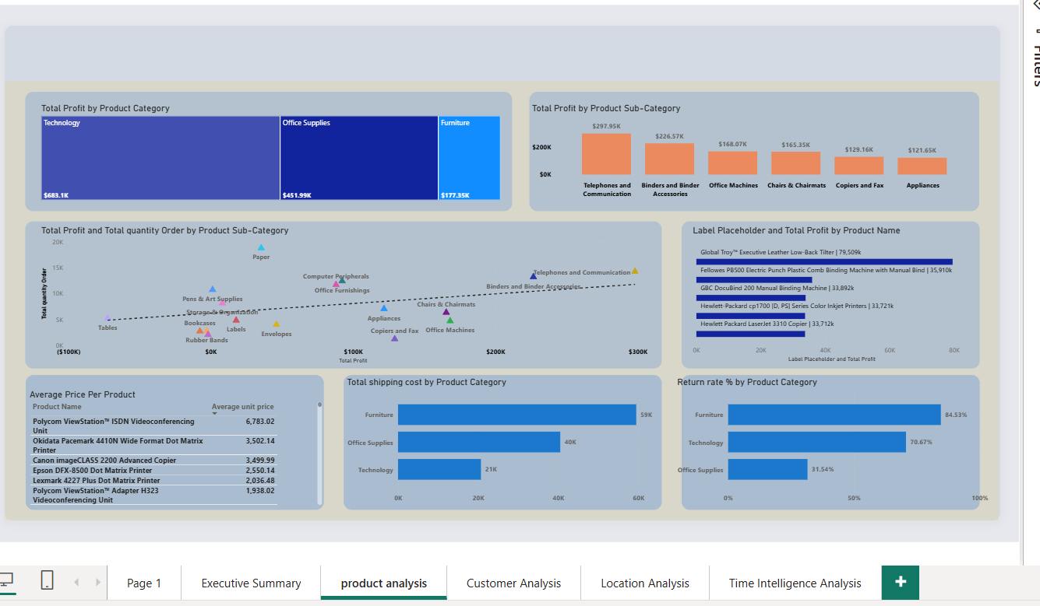The height and width of the screenshot is (606, 1040).
Task: Click Office Supplies bar in Return rate chart
Action: [x=768, y=469]
